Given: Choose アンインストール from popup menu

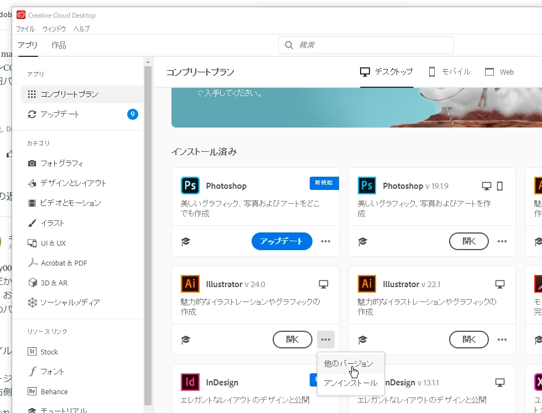Looking at the screenshot, I should tap(351, 383).
